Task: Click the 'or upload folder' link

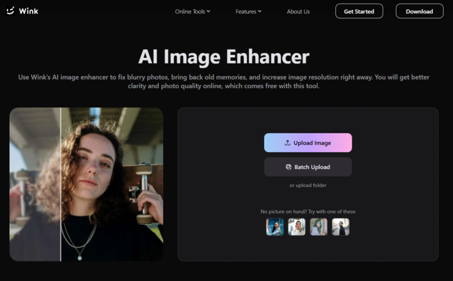Action: 308,185
